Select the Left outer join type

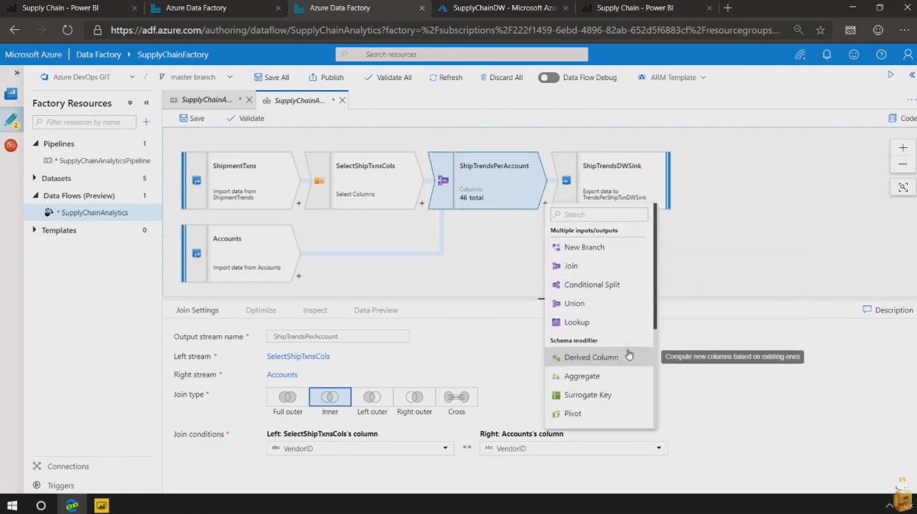[x=372, y=397]
